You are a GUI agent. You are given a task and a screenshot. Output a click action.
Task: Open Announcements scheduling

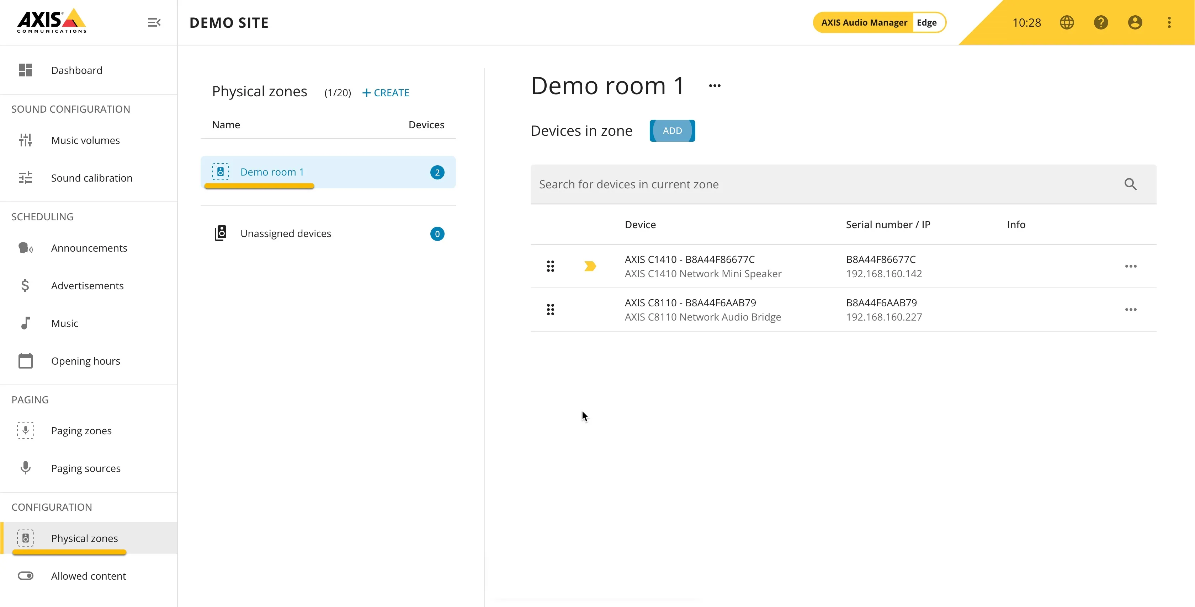pos(89,248)
